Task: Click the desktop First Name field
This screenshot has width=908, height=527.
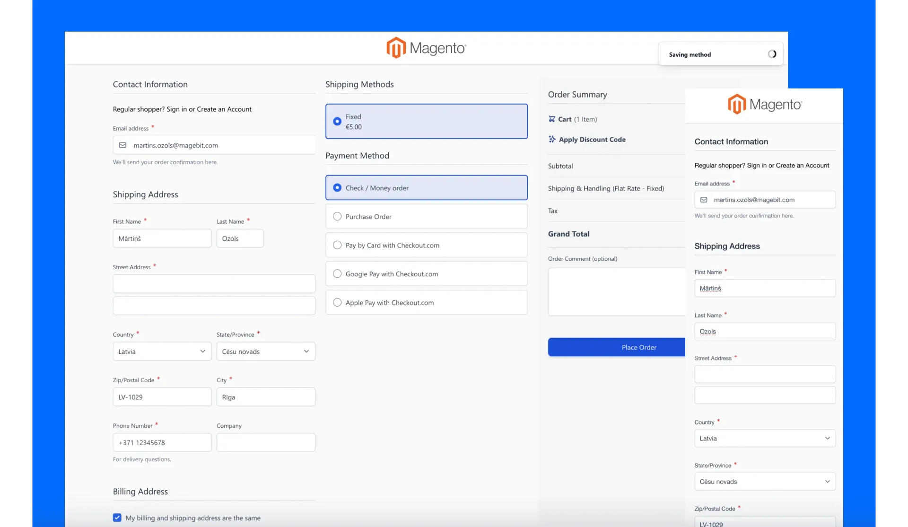Action: (x=162, y=238)
